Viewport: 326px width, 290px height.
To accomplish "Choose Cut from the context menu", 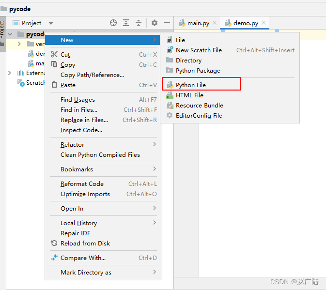I will coord(103,54).
